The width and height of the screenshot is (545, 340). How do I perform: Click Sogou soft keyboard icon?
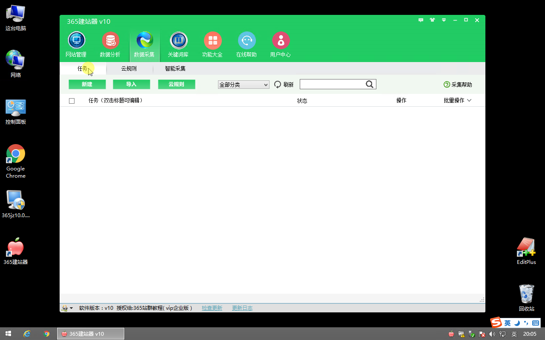[x=536, y=323]
